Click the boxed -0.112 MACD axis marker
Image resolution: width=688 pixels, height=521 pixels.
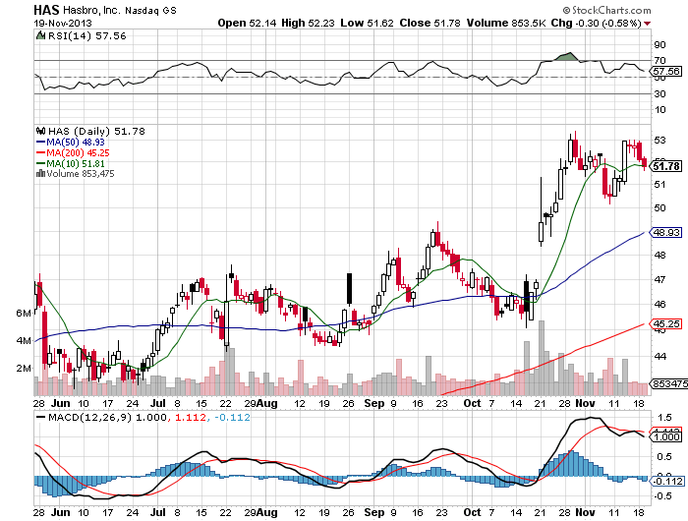pos(667,481)
